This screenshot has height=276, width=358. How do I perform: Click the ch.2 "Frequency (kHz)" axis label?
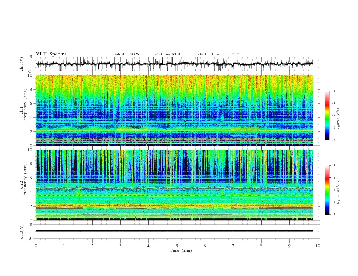26,179
